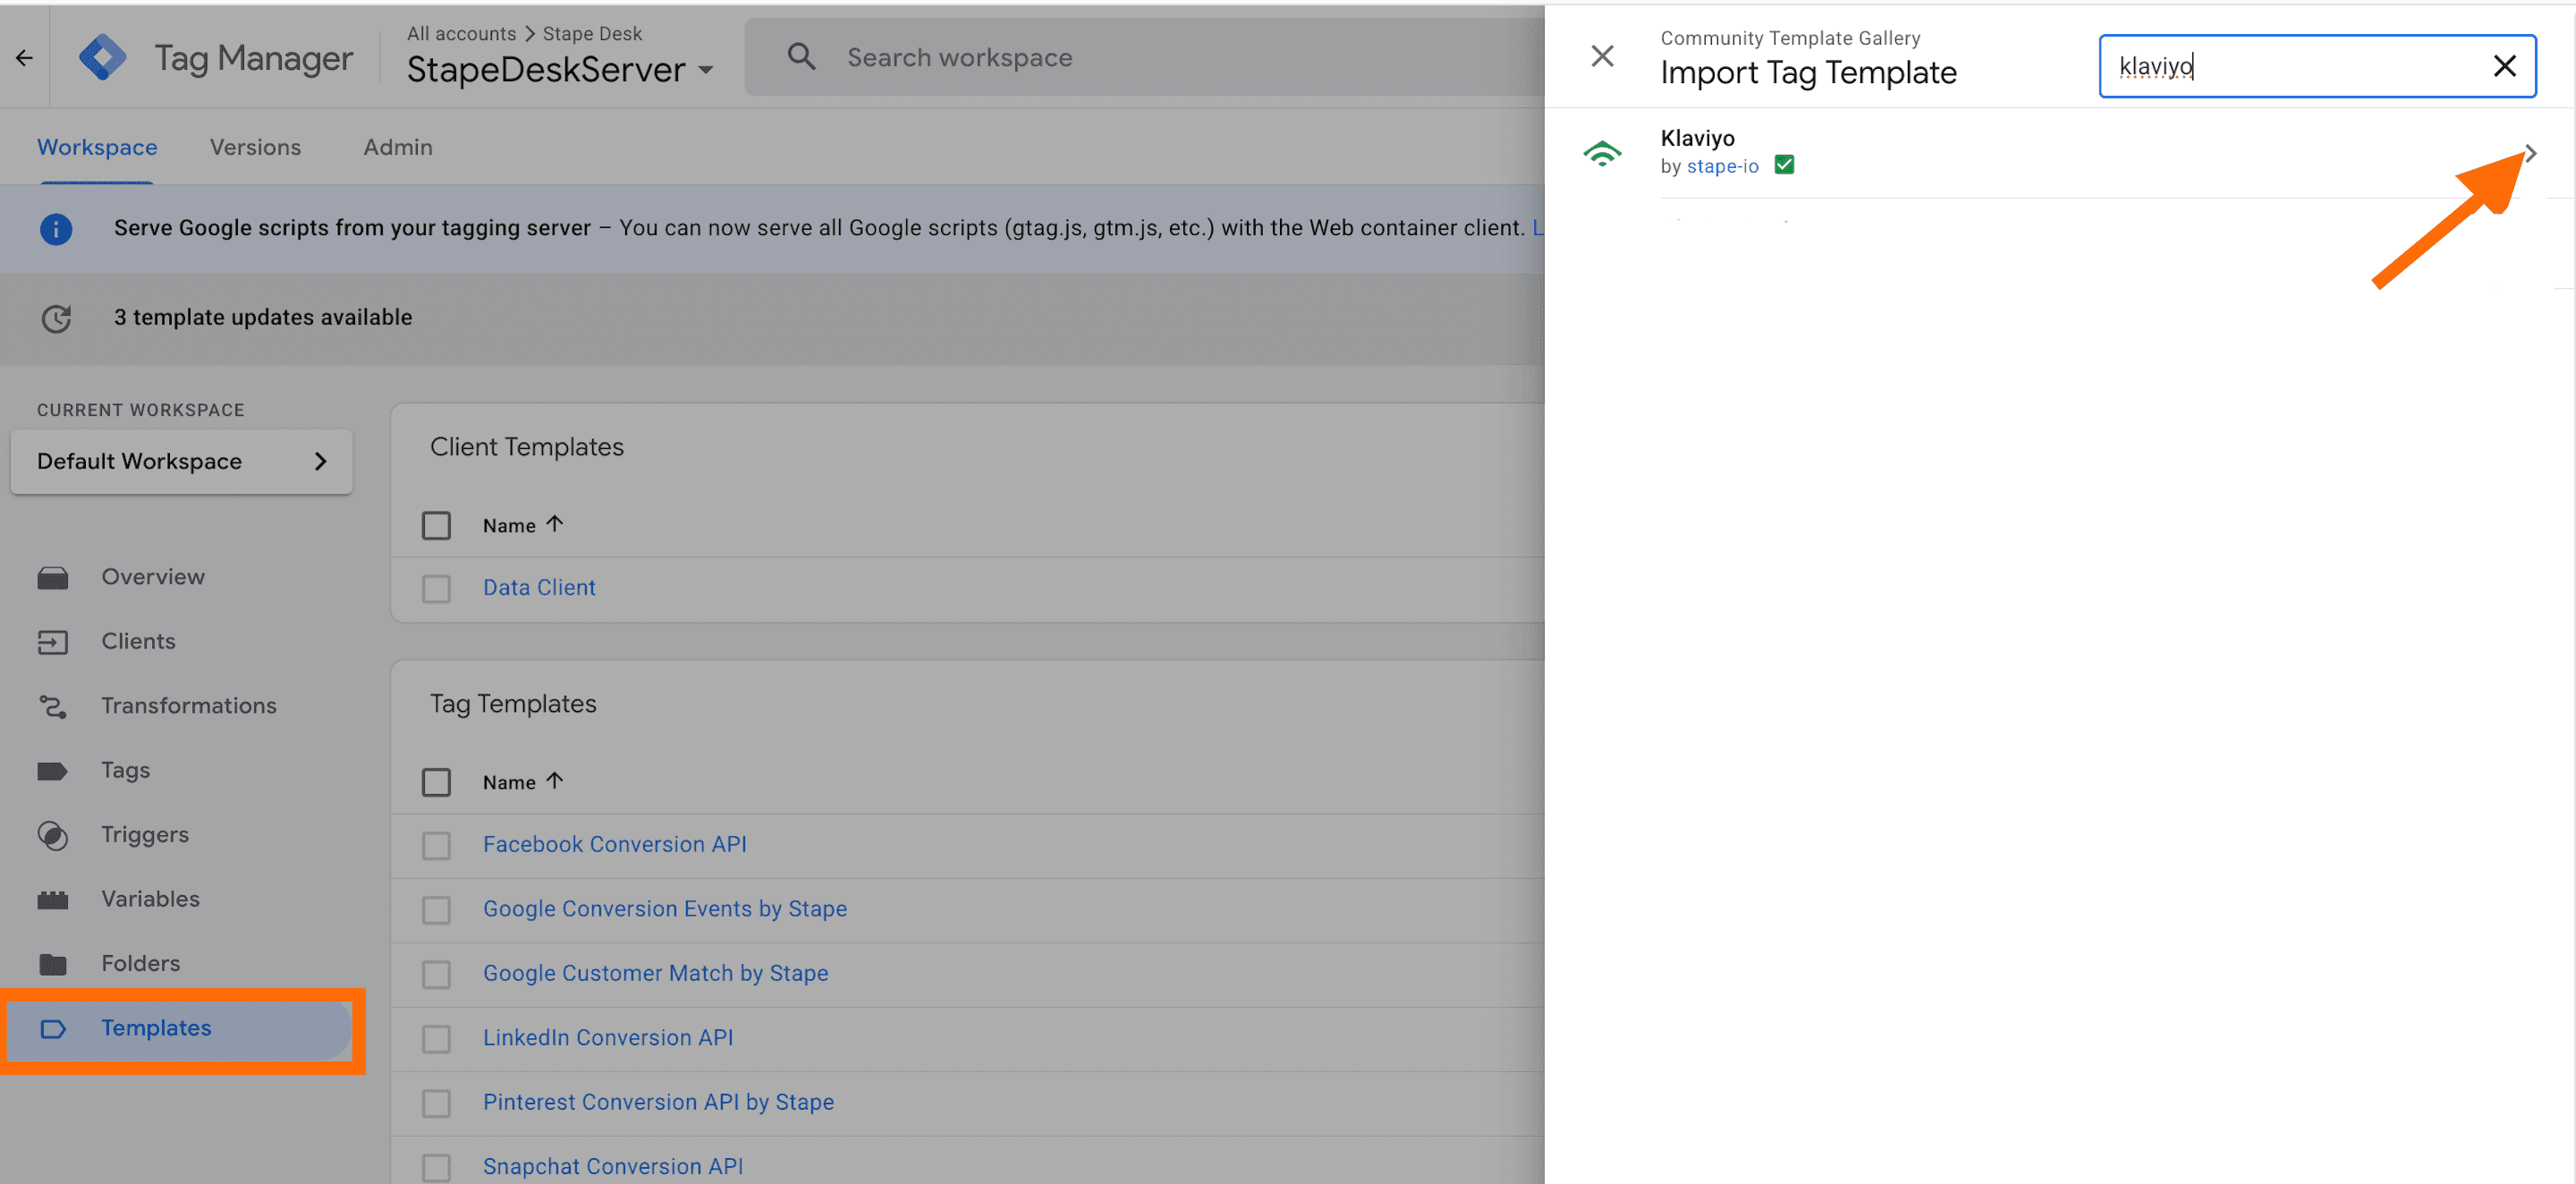2576x1184 pixels.
Task: Open Triggers via its sidebar icon
Action: pos(53,835)
